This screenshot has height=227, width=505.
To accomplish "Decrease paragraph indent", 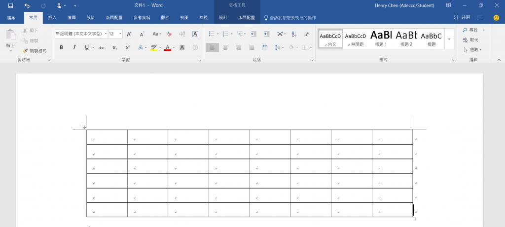I will click(254, 34).
